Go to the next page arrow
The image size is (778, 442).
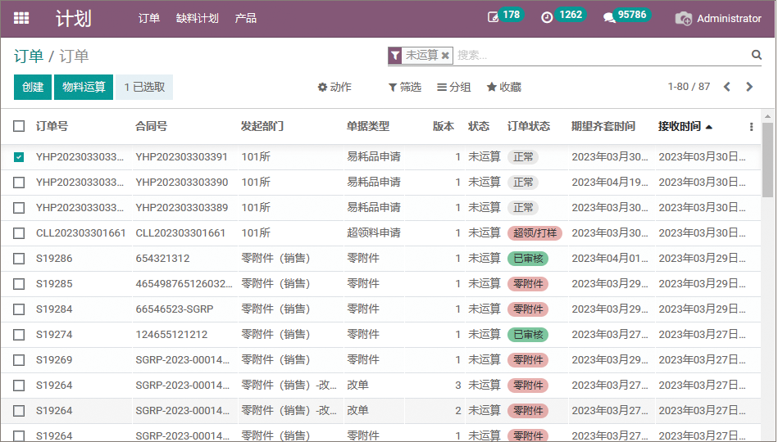point(748,87)
